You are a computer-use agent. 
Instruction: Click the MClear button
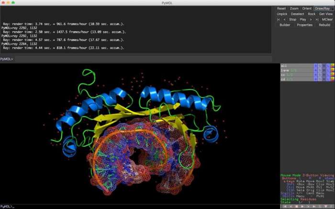click(x=327, y=20)
